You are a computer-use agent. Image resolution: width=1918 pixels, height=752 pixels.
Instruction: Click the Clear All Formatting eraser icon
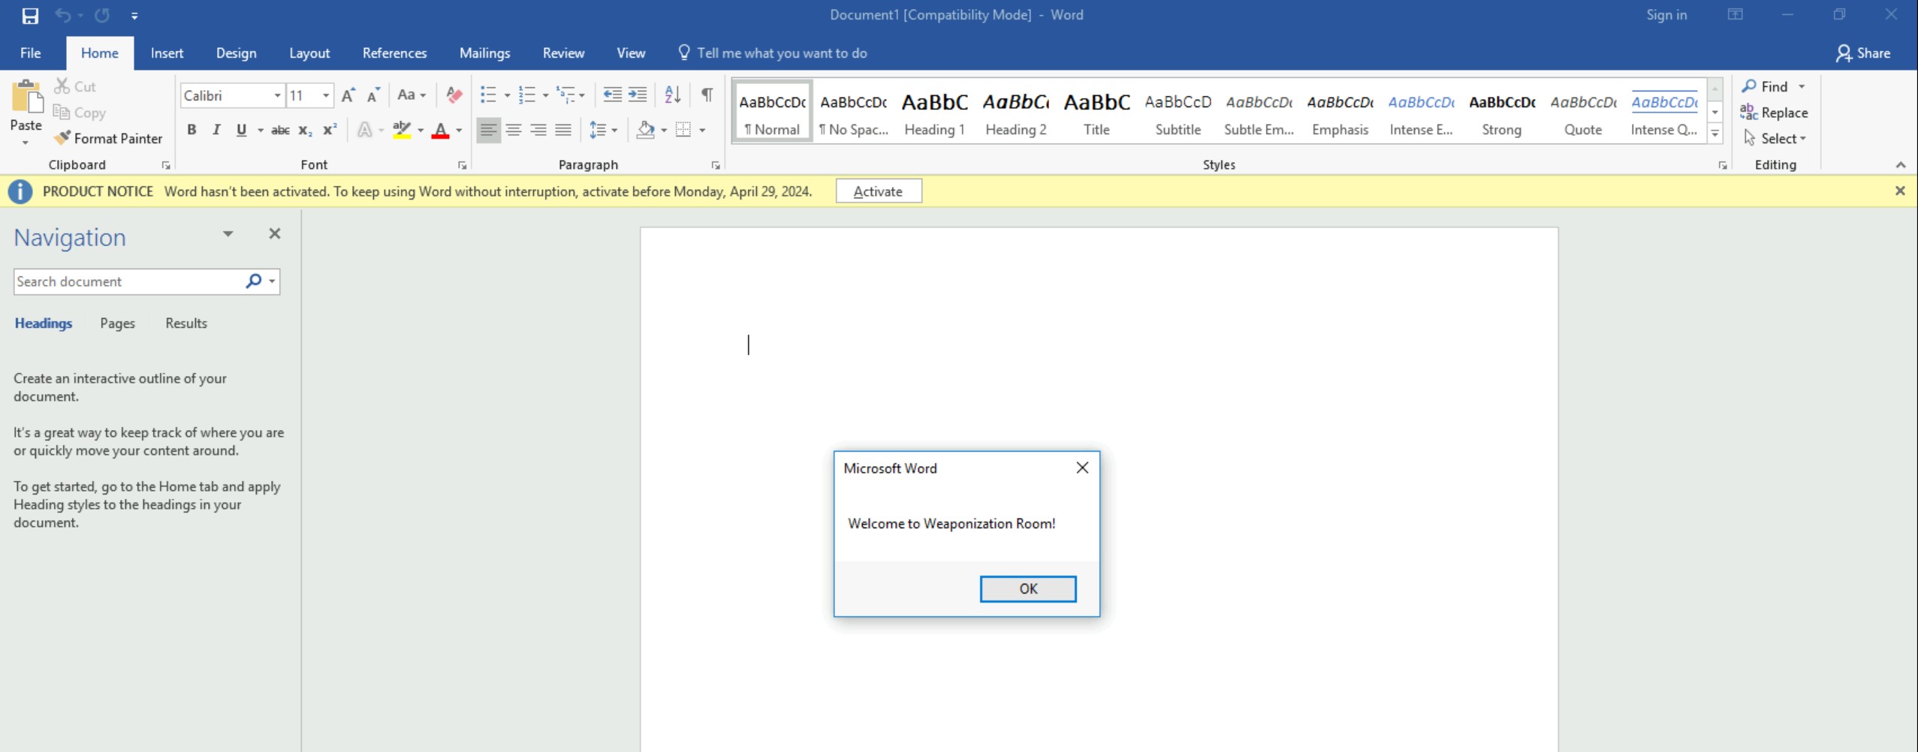click(x=454, y=95)
